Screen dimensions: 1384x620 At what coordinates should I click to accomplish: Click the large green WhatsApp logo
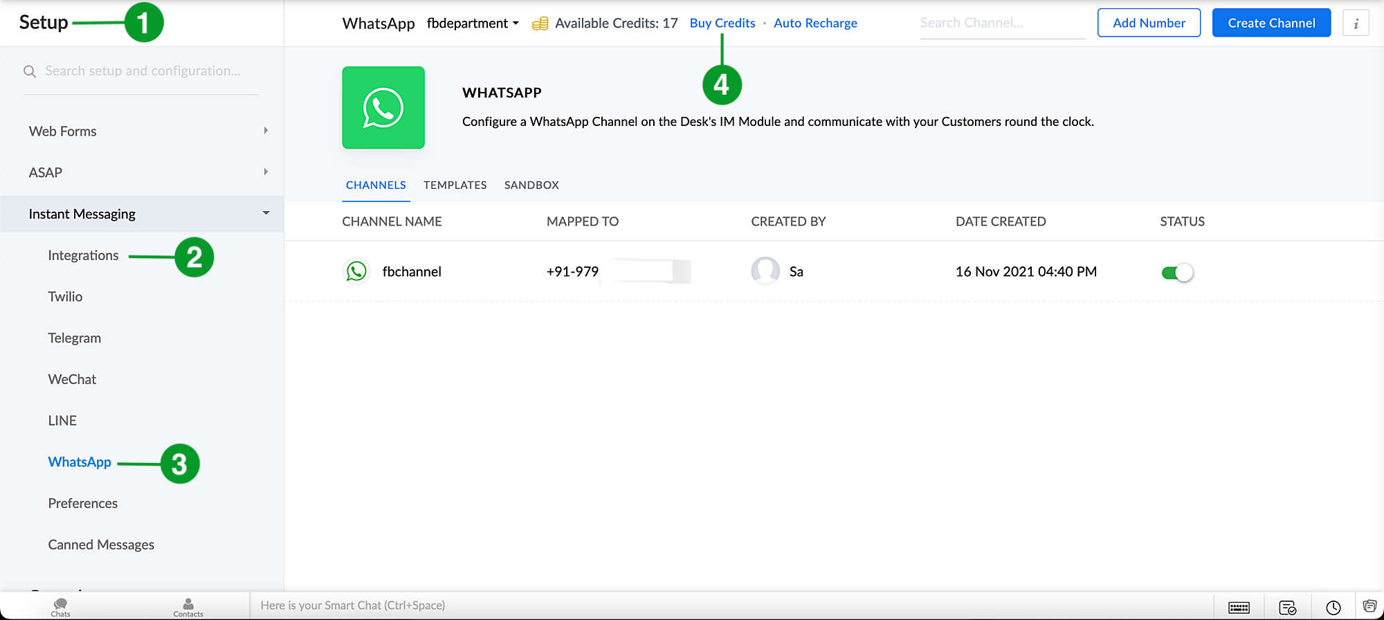tap(383, 107)
